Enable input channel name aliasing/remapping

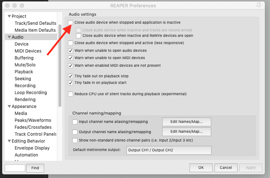(x=75, y=122)
